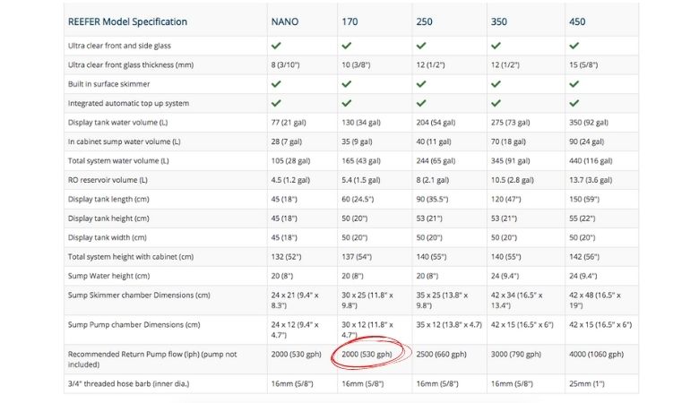Select the 350 column header
Screen dimensions: 699x403
tap(499, 21)
